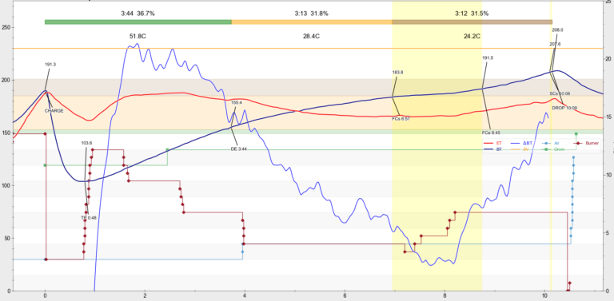614x301 pixels.
Task: Click the 207.6 temperature label
Action: click(x=556, y=44)
